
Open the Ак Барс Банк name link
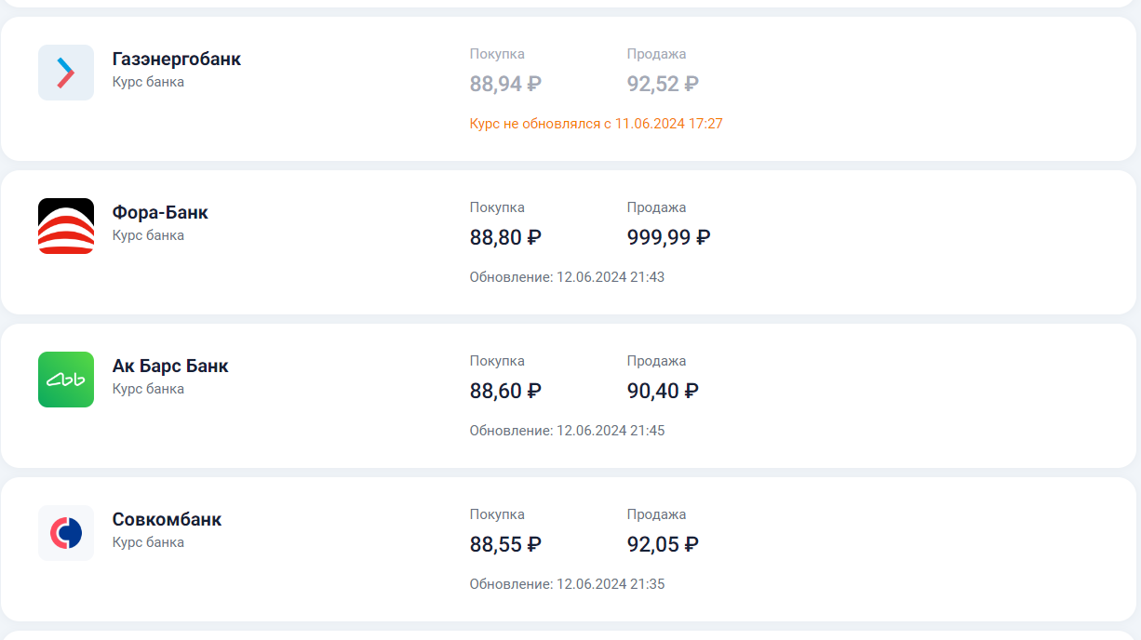170,367
